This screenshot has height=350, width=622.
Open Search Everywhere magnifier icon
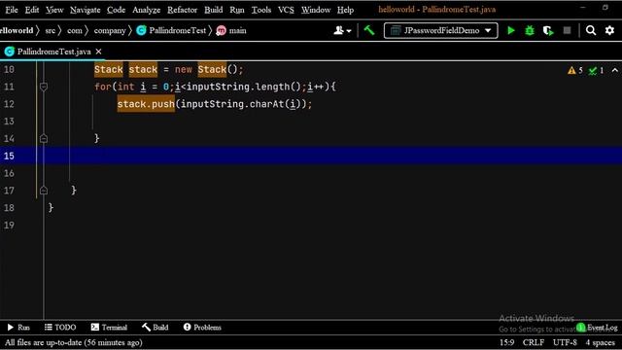(591, 30)
